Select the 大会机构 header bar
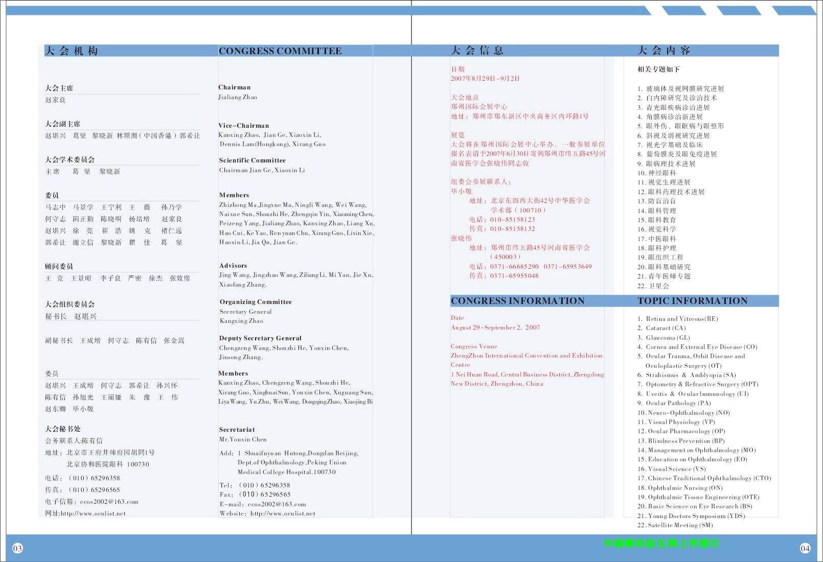This screenshot has height=562, width=823. coord(72,51)
